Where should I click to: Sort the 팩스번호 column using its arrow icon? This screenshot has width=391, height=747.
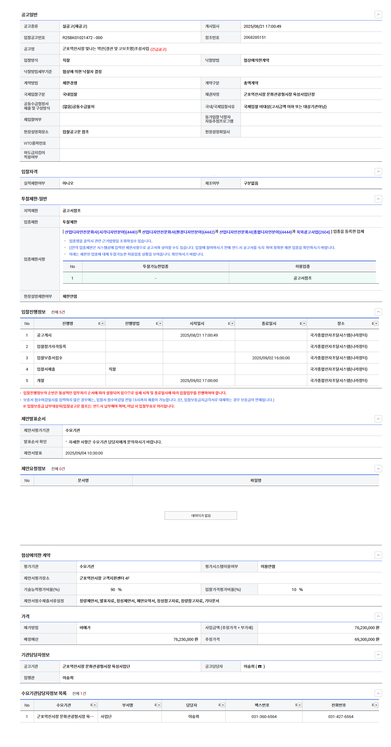296,705
